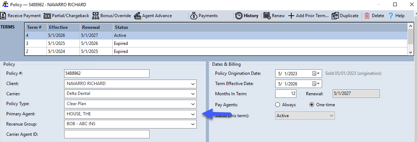The width and height of the screenshot is (417, 142).
Task: Click the terms list scrollbar thumb
Action: click(410, 36)
